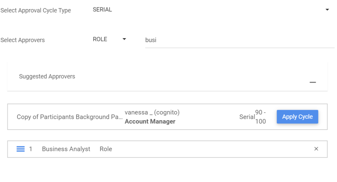Collapse the Suggested Approvers panel

point(313,82)
